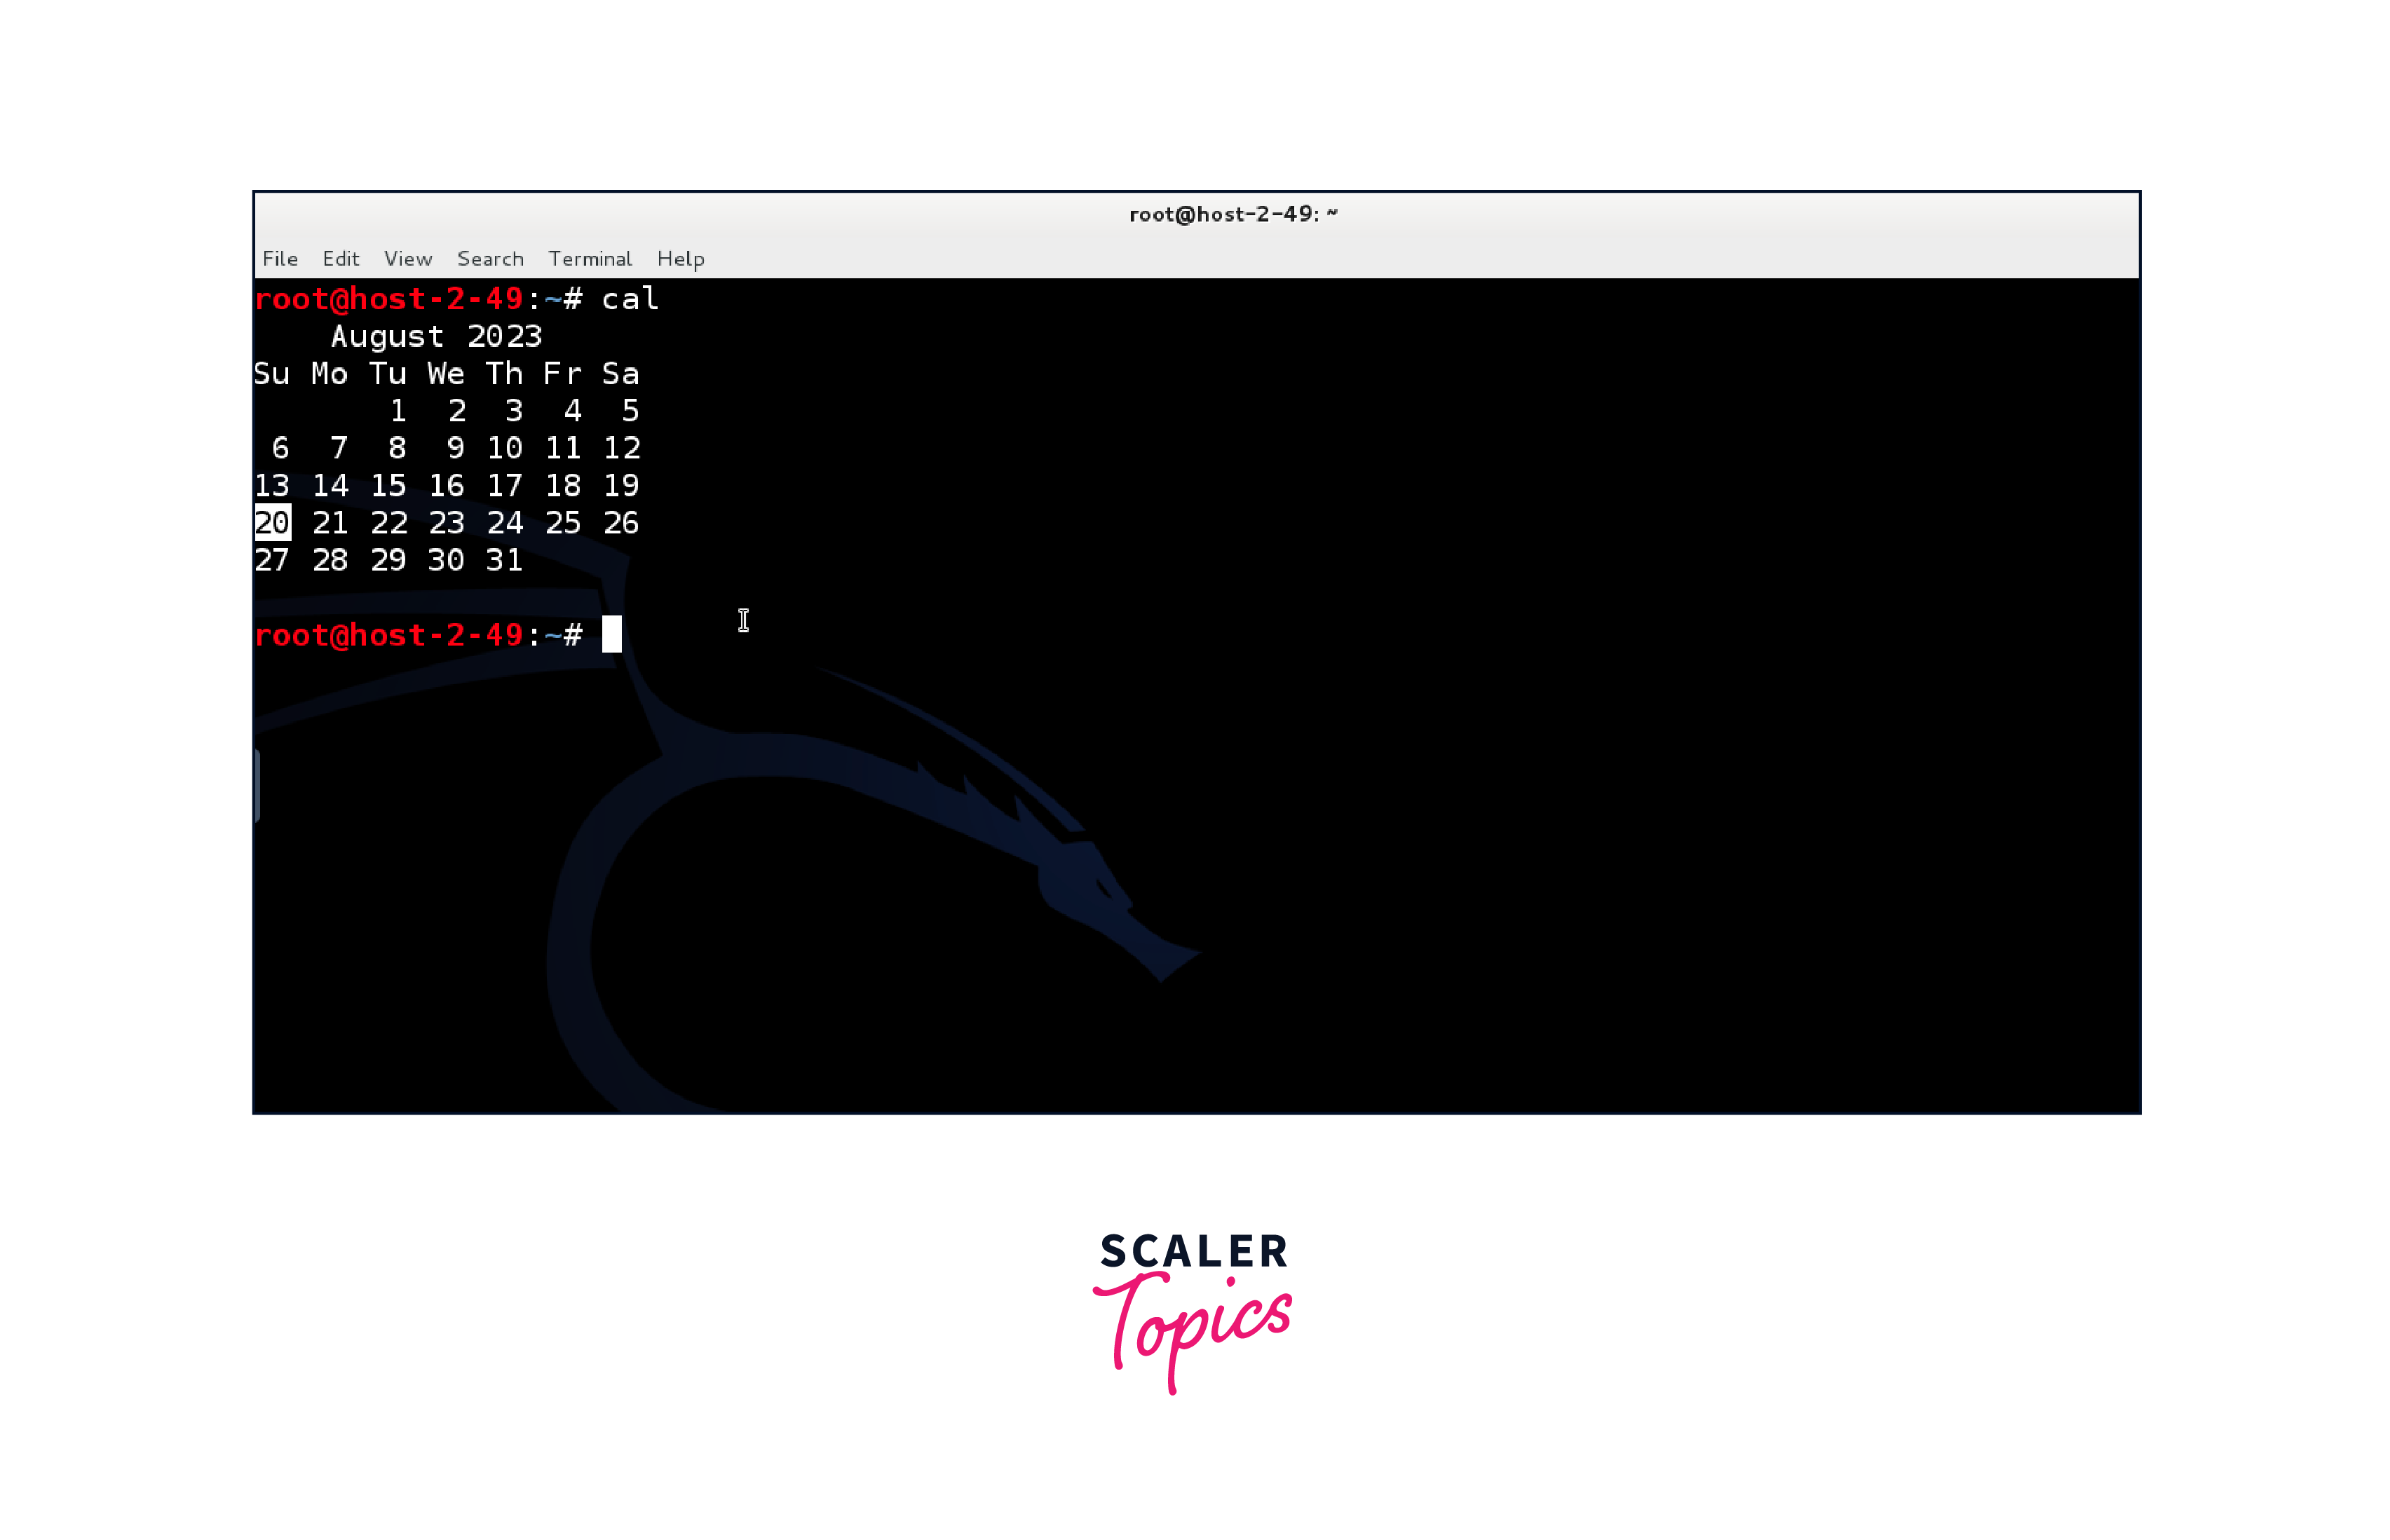Screen dimensions: 2390x1540
Task: Click the terminal window title bar text
Action: 1232,214
